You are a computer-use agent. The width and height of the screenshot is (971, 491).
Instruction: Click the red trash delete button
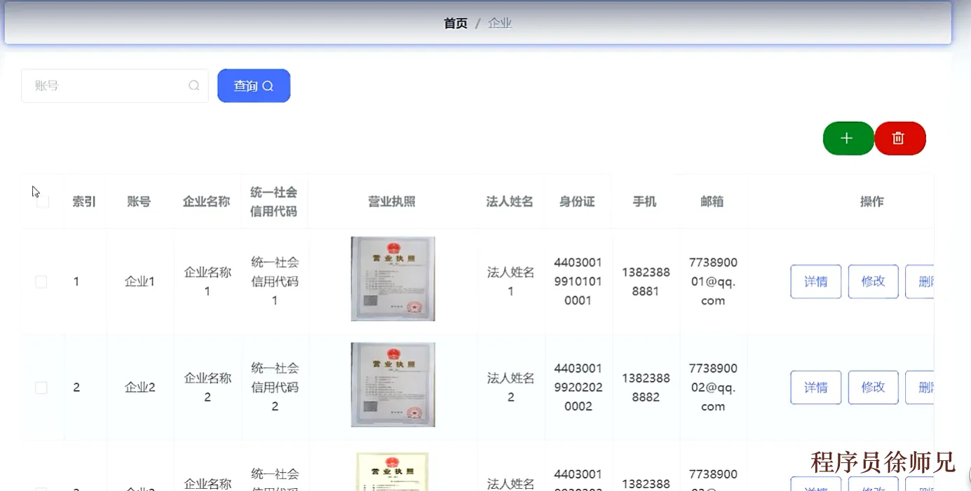coord(900,138)
